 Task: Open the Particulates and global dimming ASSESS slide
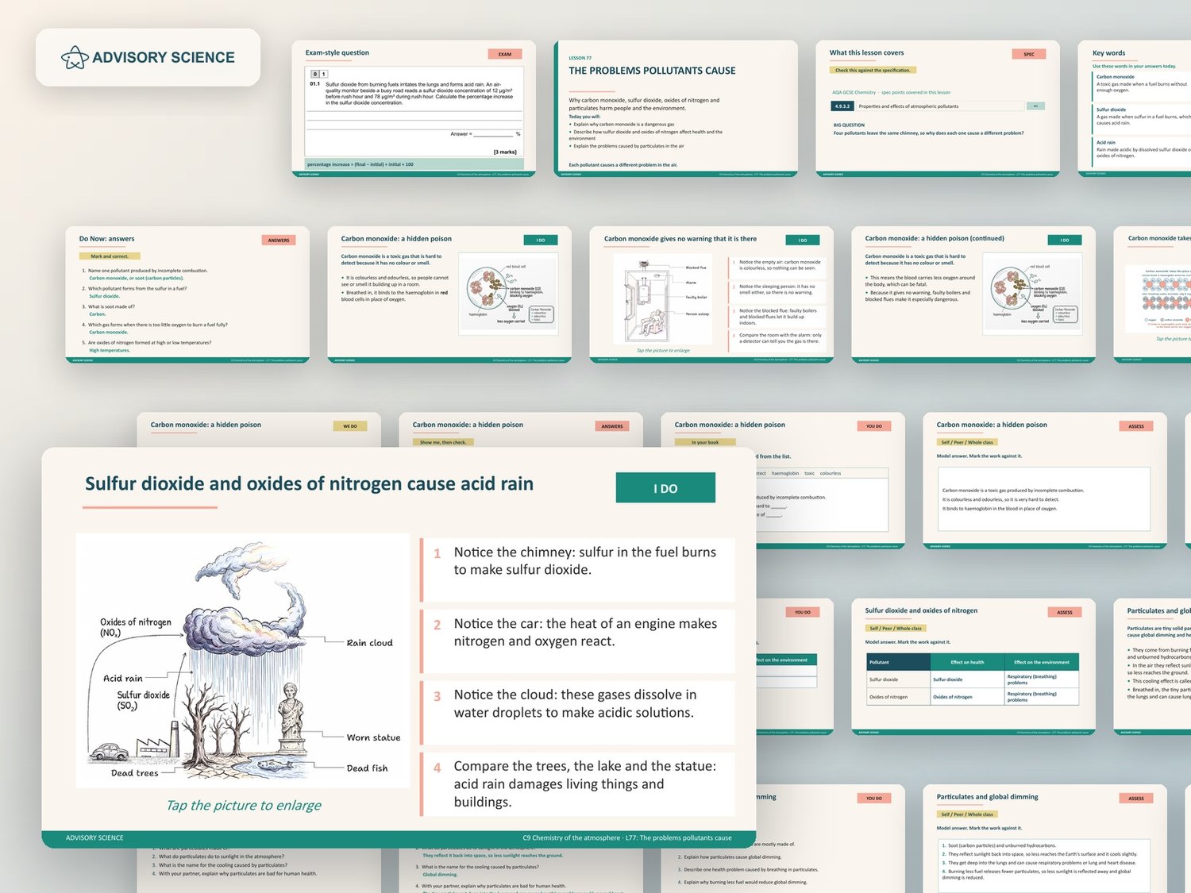[1045, 838]
